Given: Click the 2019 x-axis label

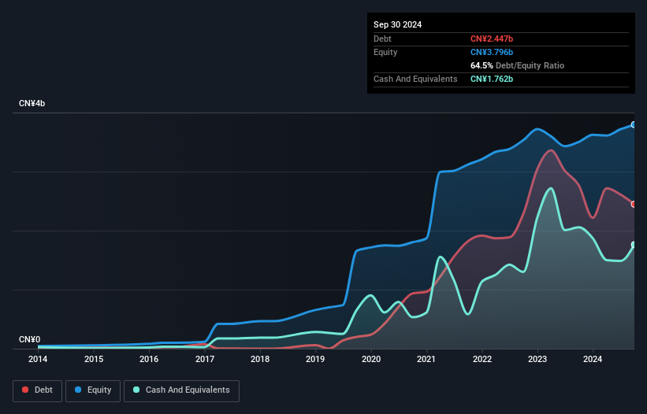Looking at the screenshot, I should (x=315, y=359).
